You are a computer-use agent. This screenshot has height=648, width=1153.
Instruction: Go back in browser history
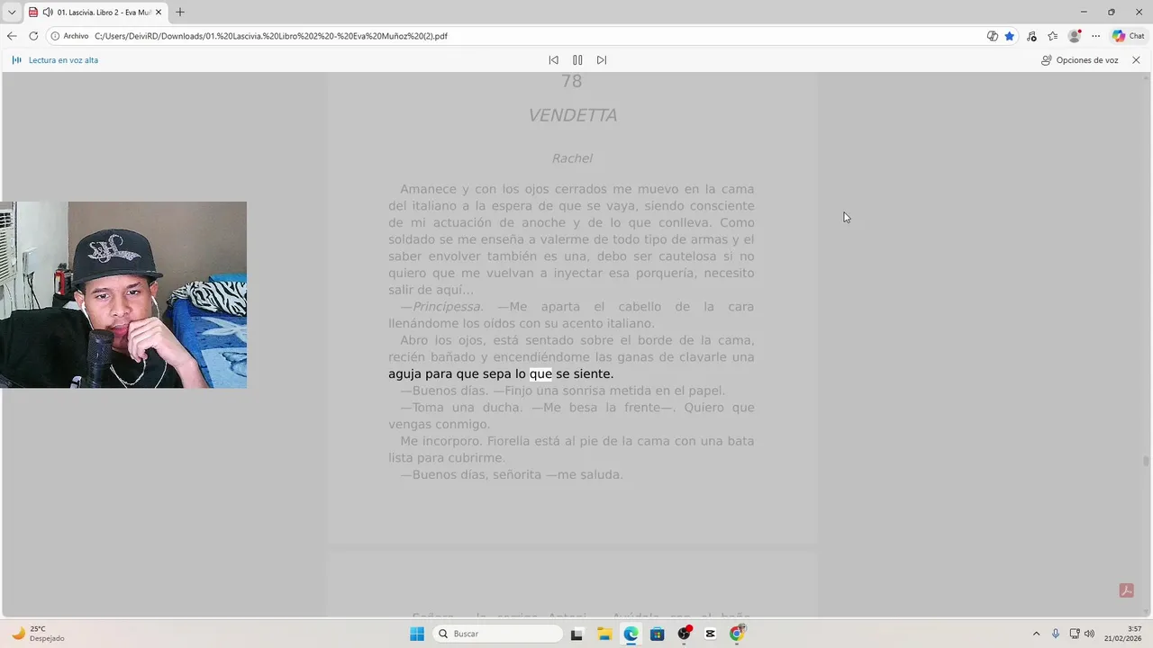point(12,36)
